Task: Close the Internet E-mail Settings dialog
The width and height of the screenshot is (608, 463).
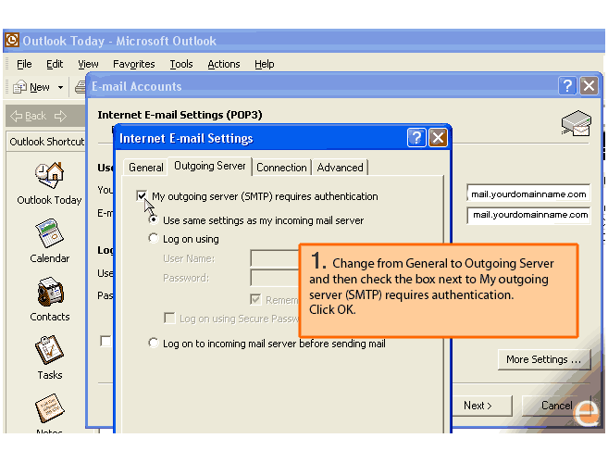Action: coord(438,138)
